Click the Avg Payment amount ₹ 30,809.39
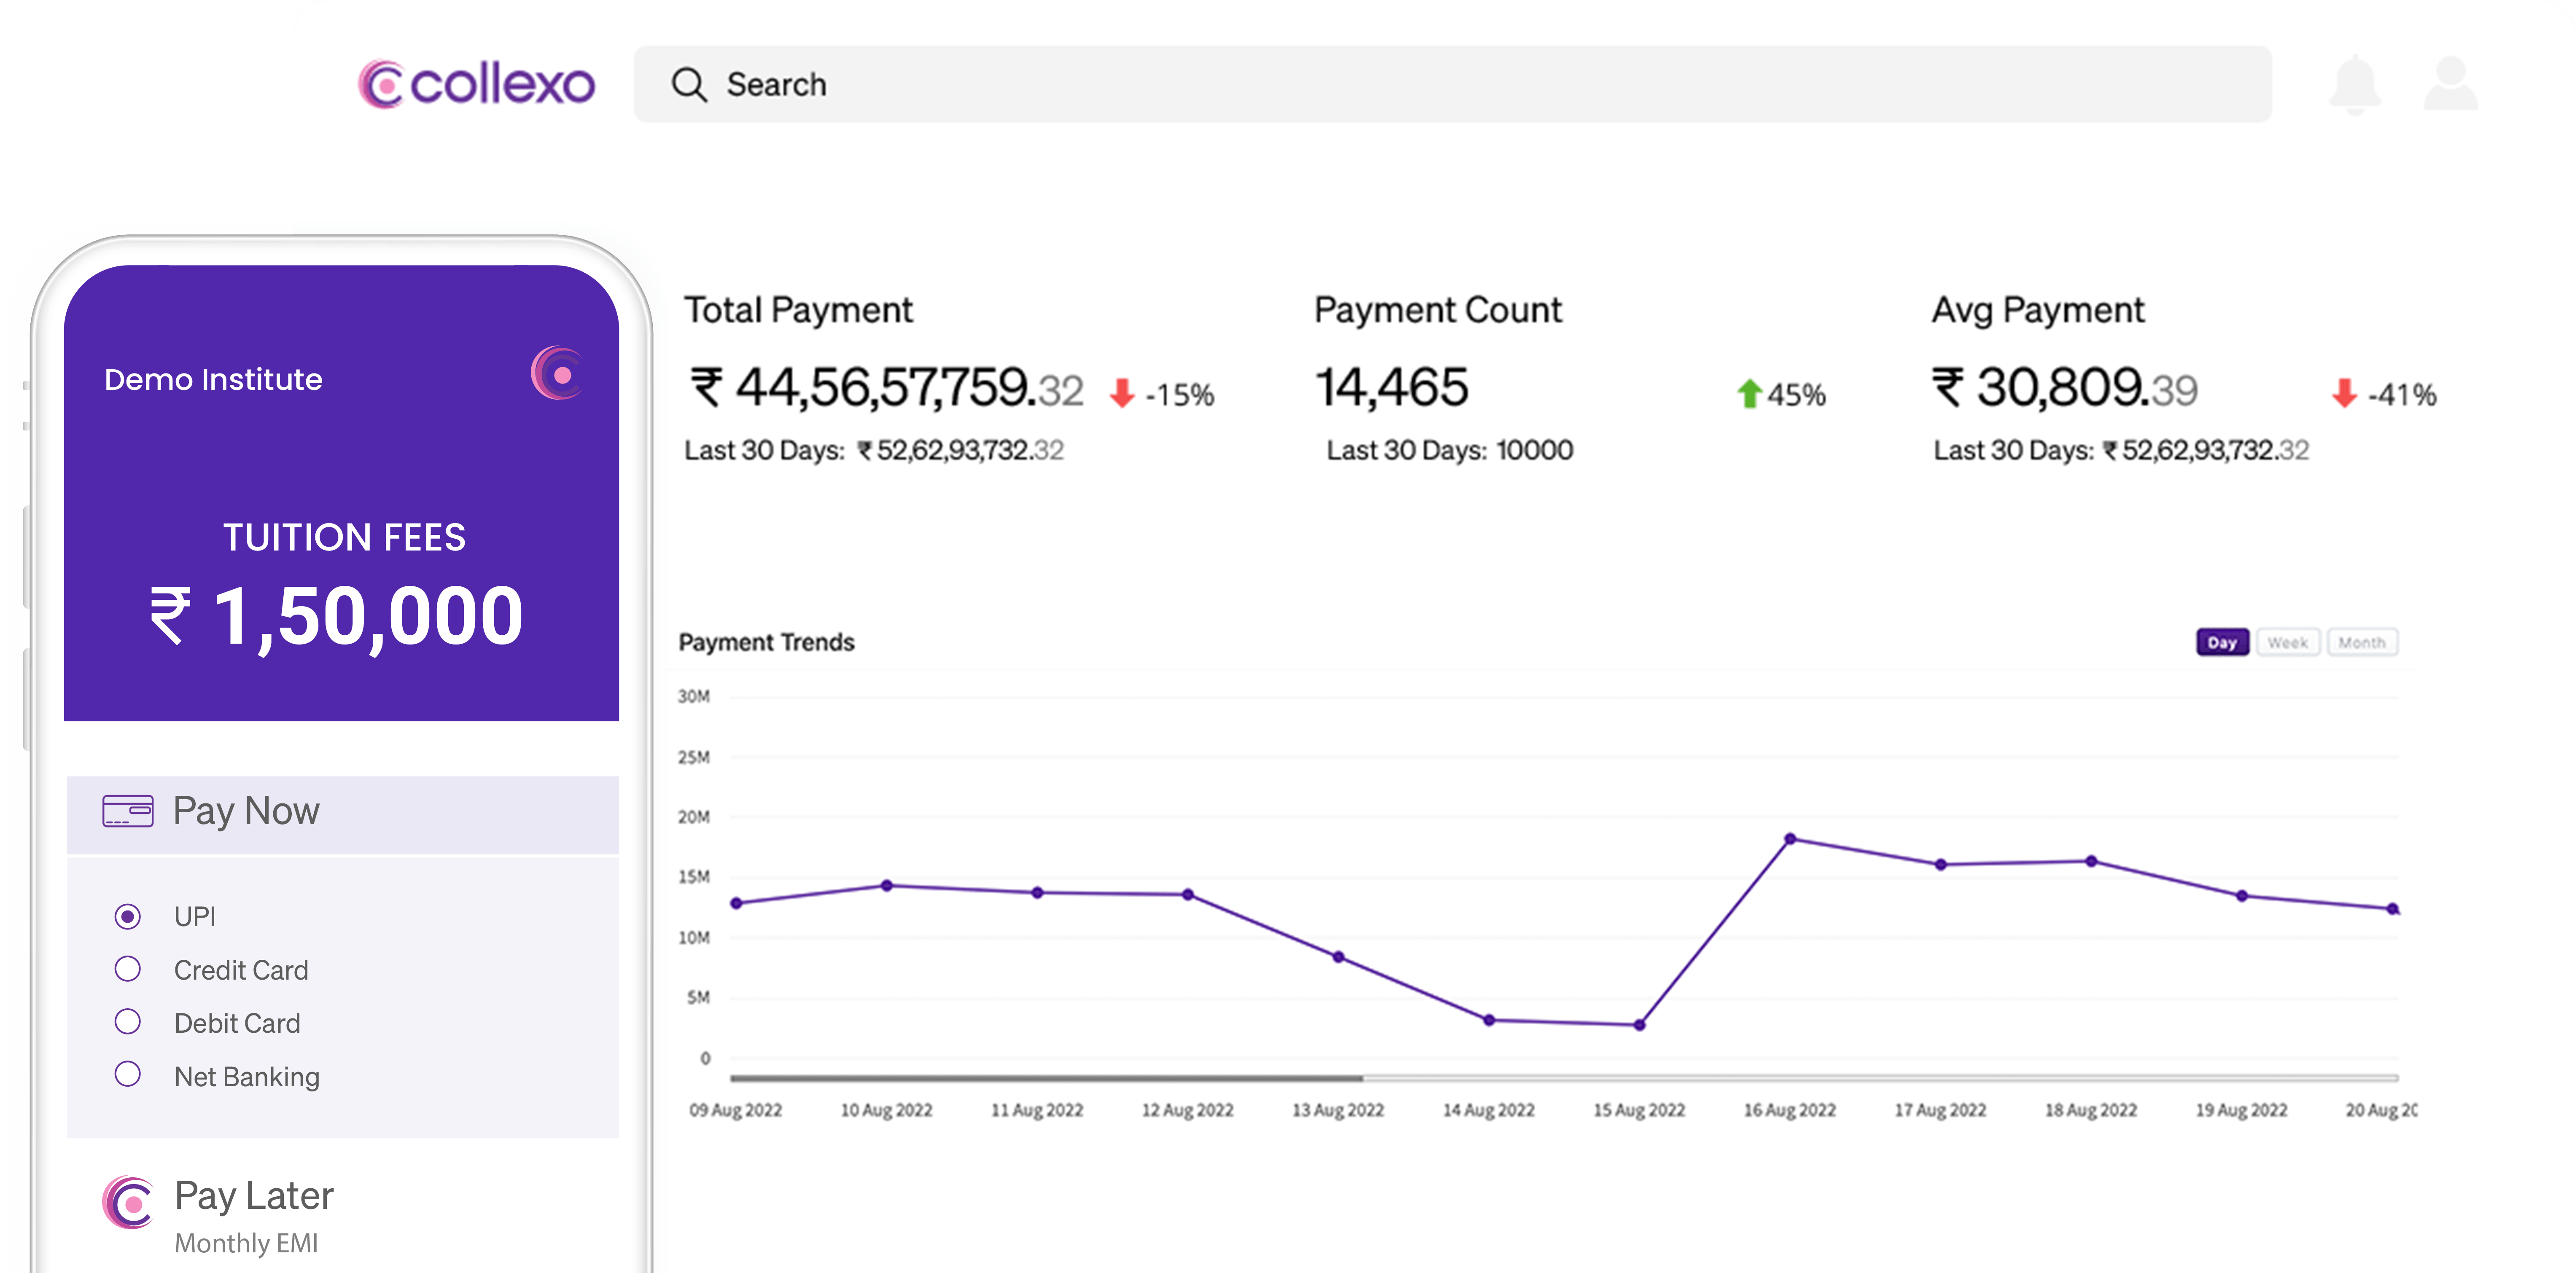 (2064, 388)
